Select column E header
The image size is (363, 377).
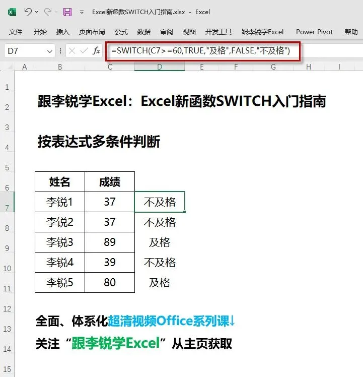tap(202, 67)
